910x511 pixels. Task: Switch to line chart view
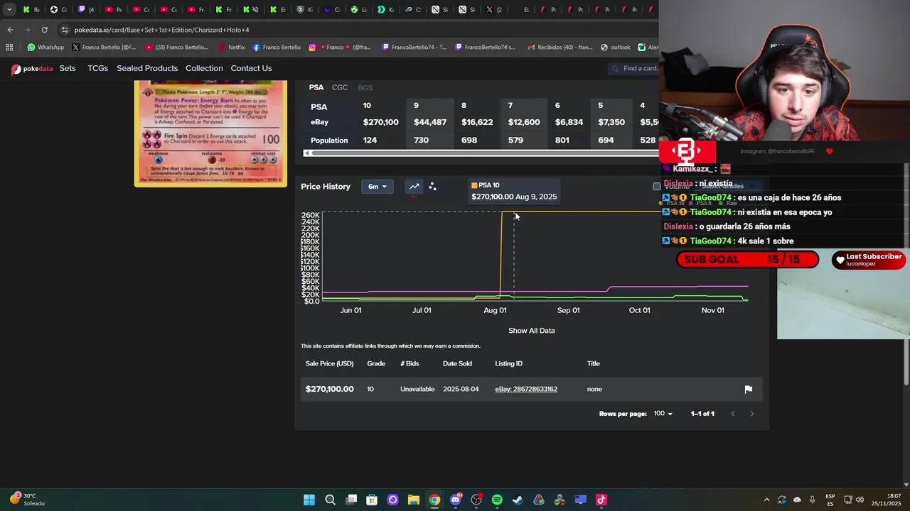pos(414,187)
